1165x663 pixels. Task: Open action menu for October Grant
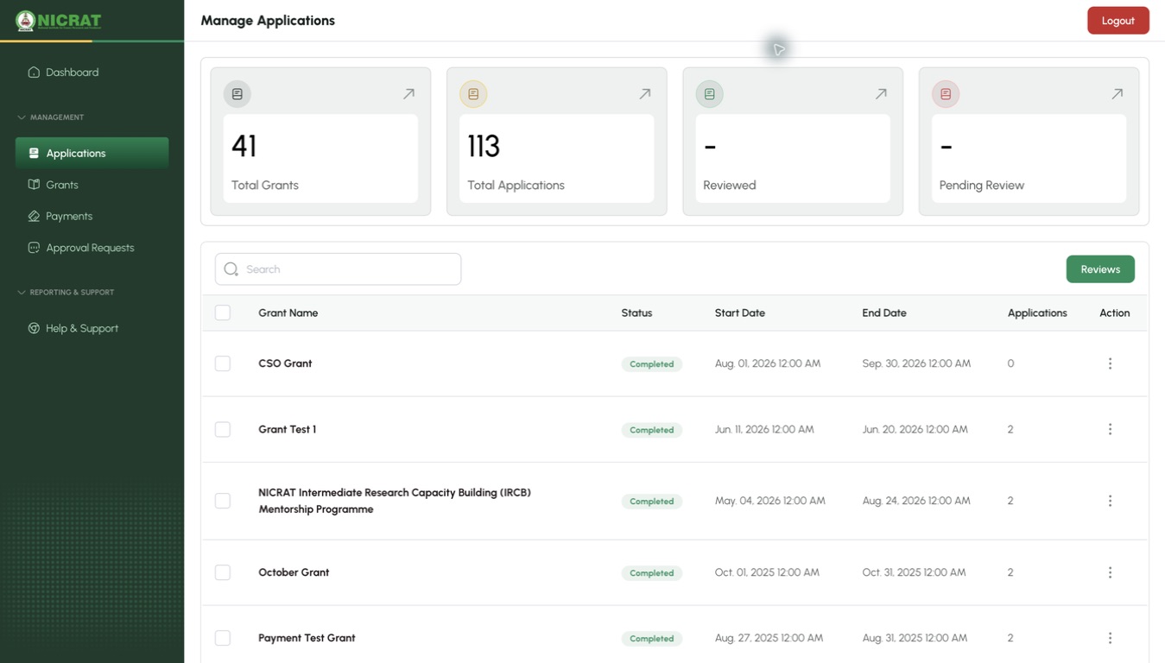click(x=1110, y=572)
